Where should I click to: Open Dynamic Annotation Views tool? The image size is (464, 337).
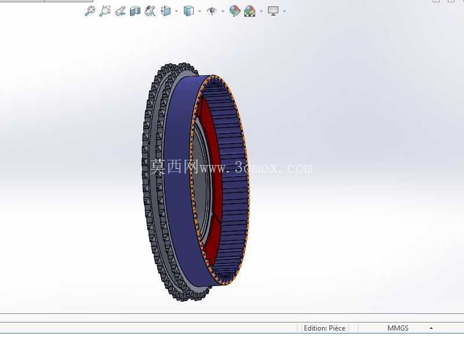(150, 12)
